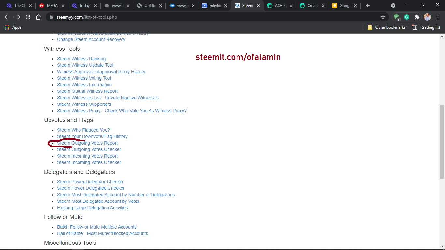
Task: Open Steem Witness Ranking link
Action: point(81,59)
